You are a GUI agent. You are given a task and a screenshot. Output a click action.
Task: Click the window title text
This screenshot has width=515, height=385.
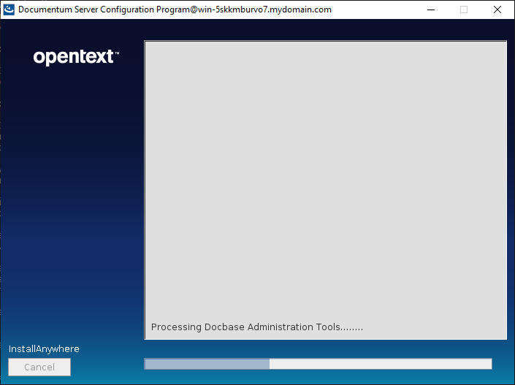click(x=175, y=9)
